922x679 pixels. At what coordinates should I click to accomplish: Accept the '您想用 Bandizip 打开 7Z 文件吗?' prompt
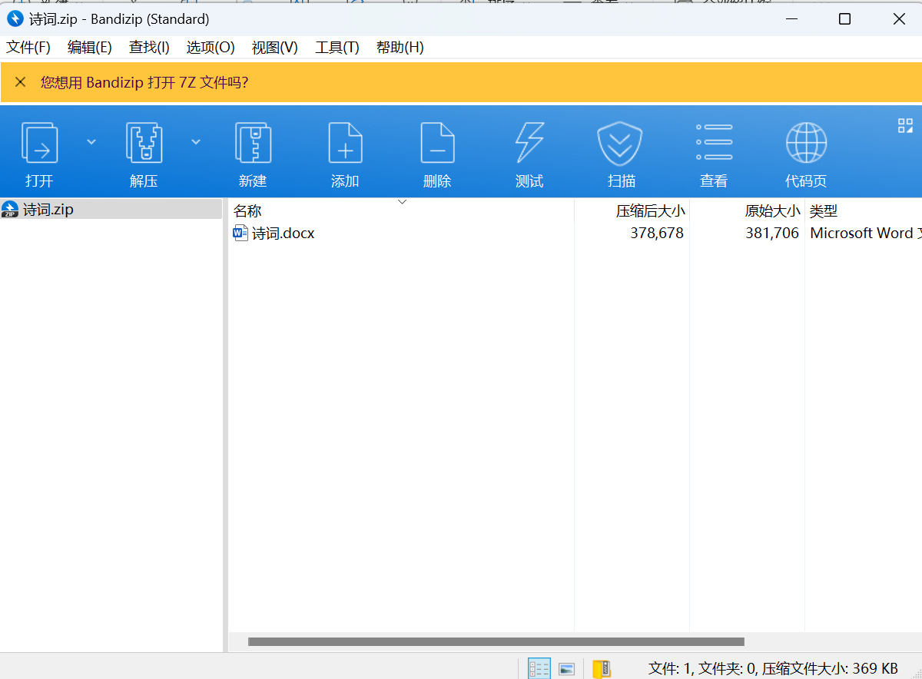coord(144,82)
